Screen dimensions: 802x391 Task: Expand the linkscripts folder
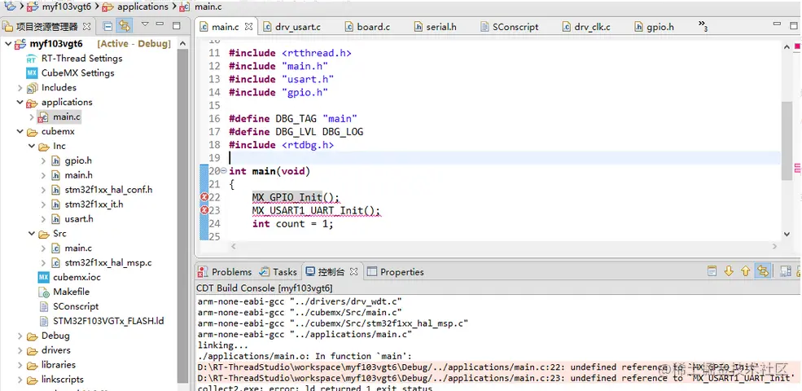pos(20,380)
